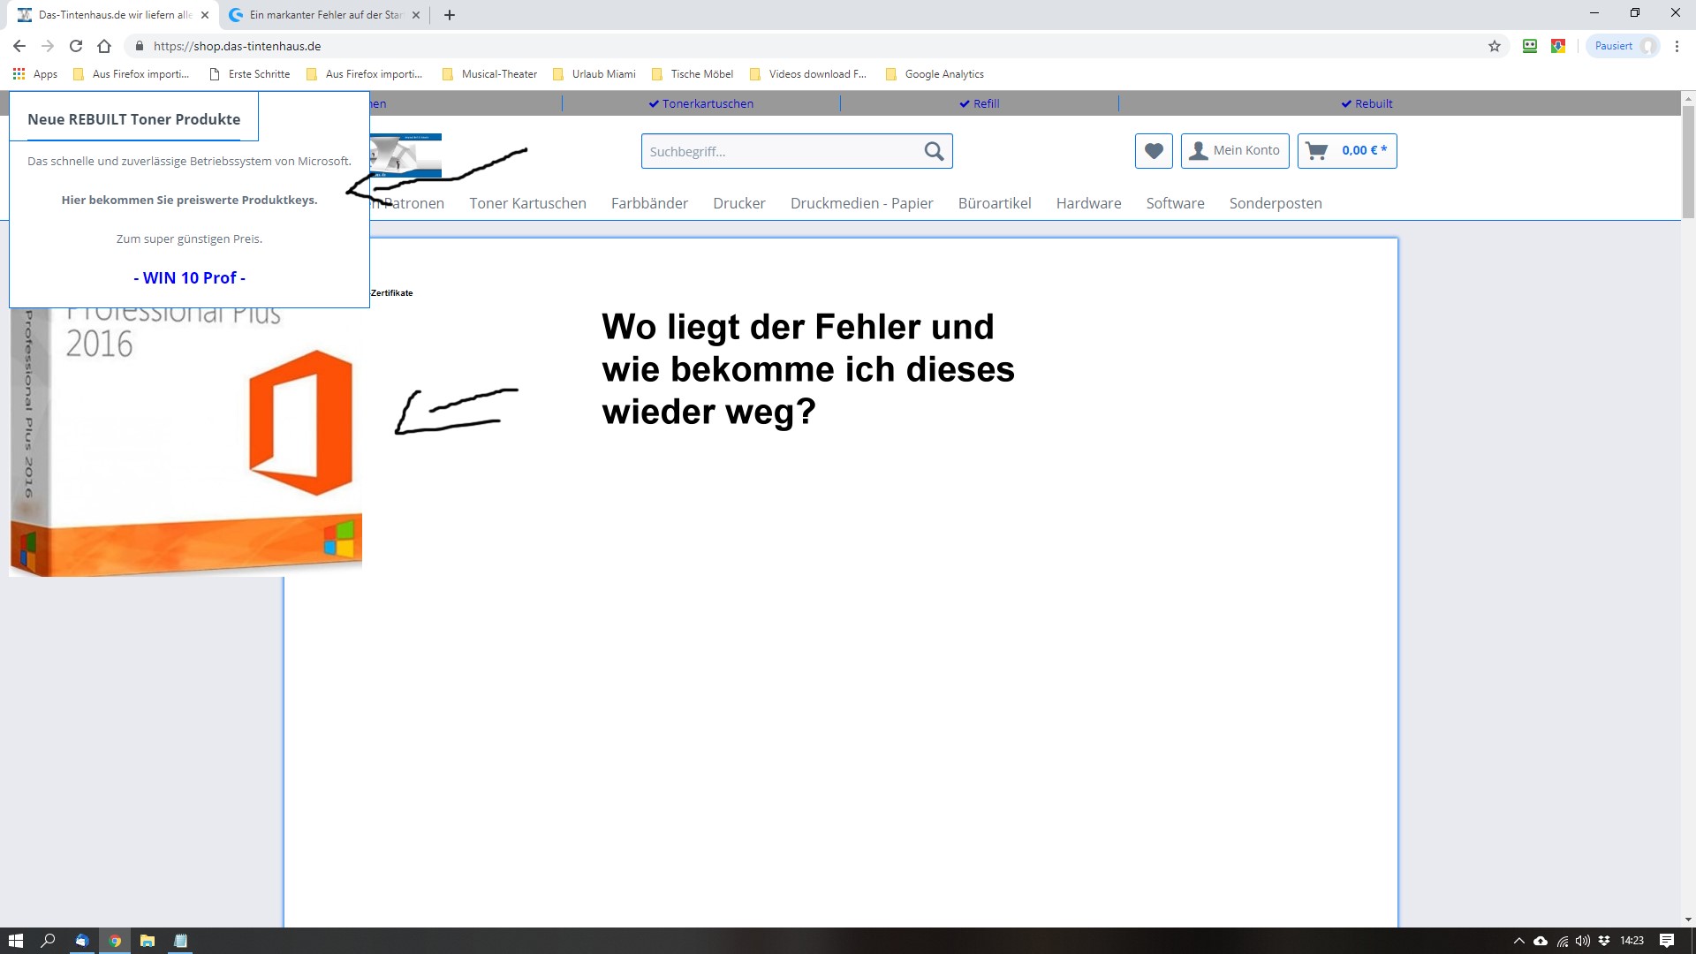Viewport: 1696px width, 954px height.
Task: Click the taskbar clock showing 14:23
Action: click(x=1632, y=941)
